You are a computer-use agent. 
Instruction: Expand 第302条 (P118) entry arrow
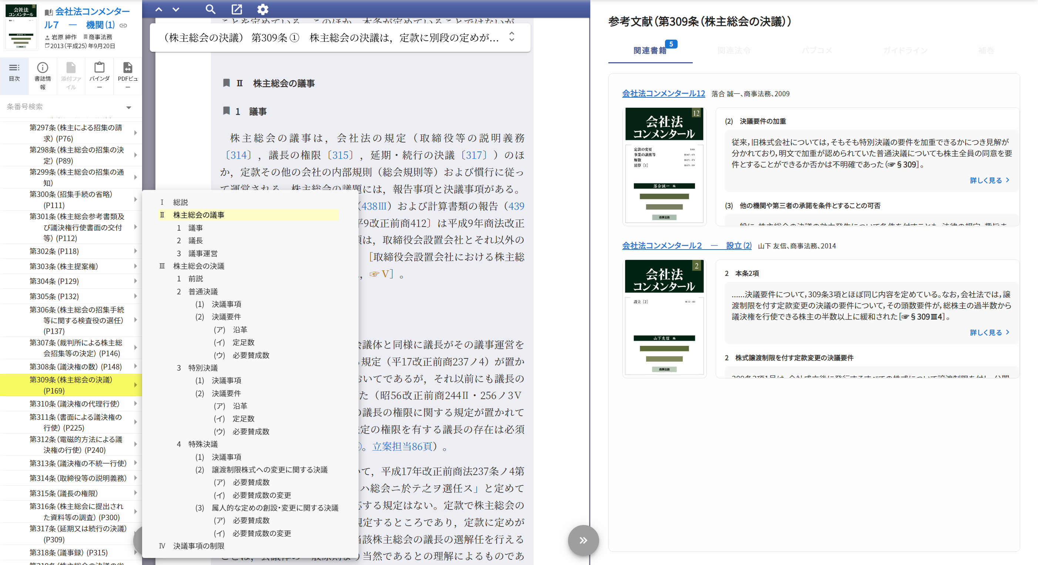pyautogui.click(x=135, y=251)
